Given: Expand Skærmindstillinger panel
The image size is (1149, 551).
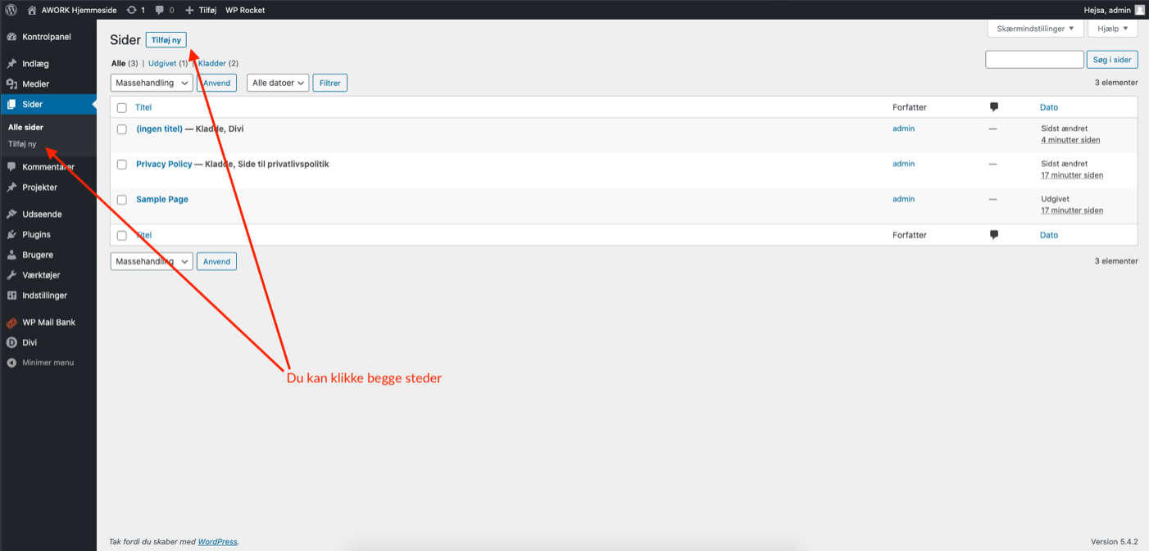Looking at the screenshot, I should click(x=1035, y=29).
